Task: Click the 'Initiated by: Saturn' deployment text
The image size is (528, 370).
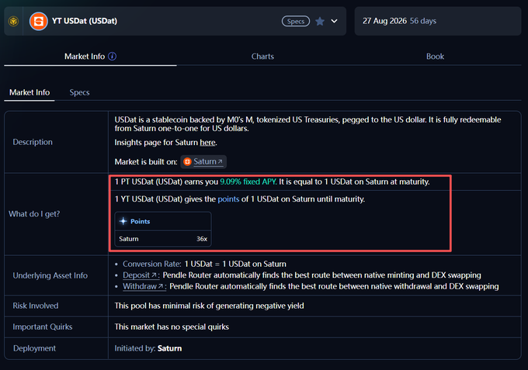Action: click(x=148, y=348)
